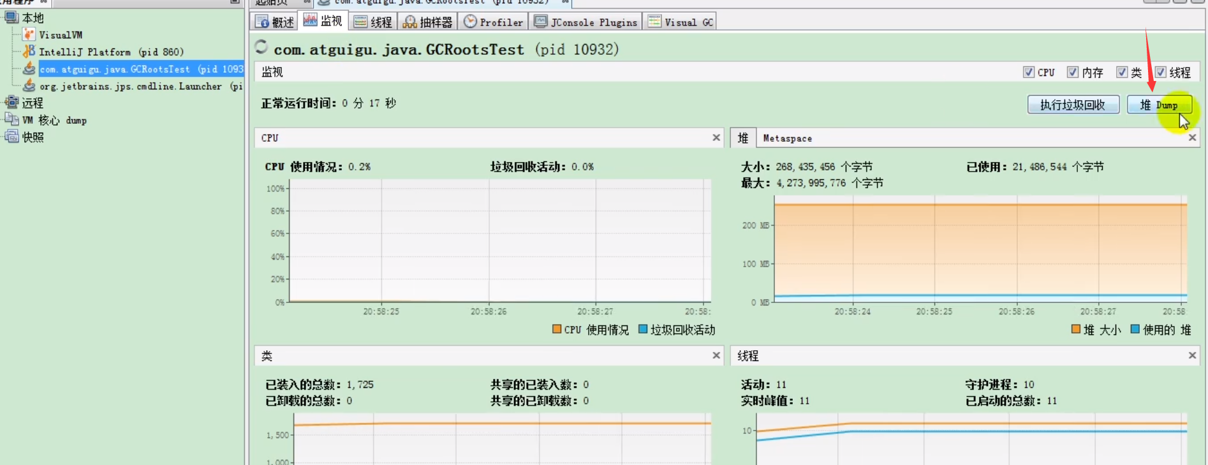Click the 堆 Dump button
The height and width of the screenshot is (465, 1208).
(x=1159, y=105)
